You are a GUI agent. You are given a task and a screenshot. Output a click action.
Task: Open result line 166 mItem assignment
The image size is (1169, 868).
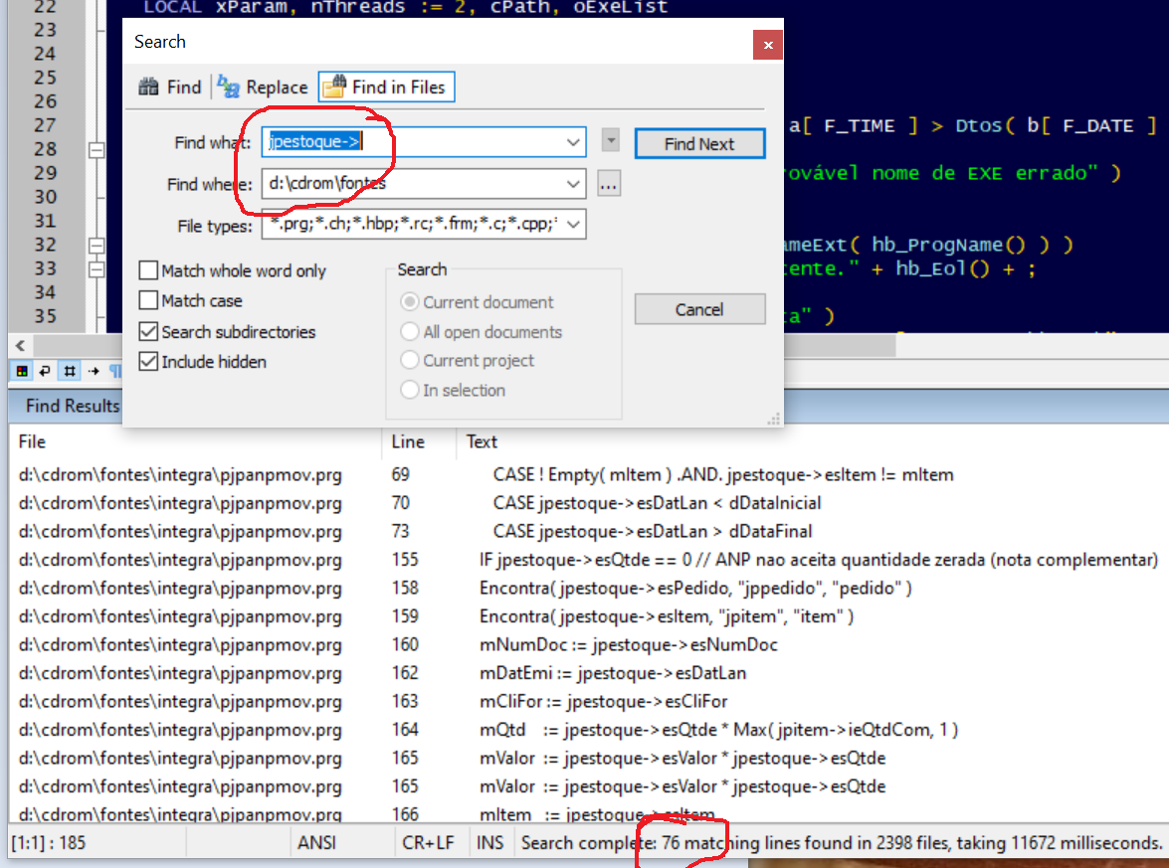click(x=588, y=813)
